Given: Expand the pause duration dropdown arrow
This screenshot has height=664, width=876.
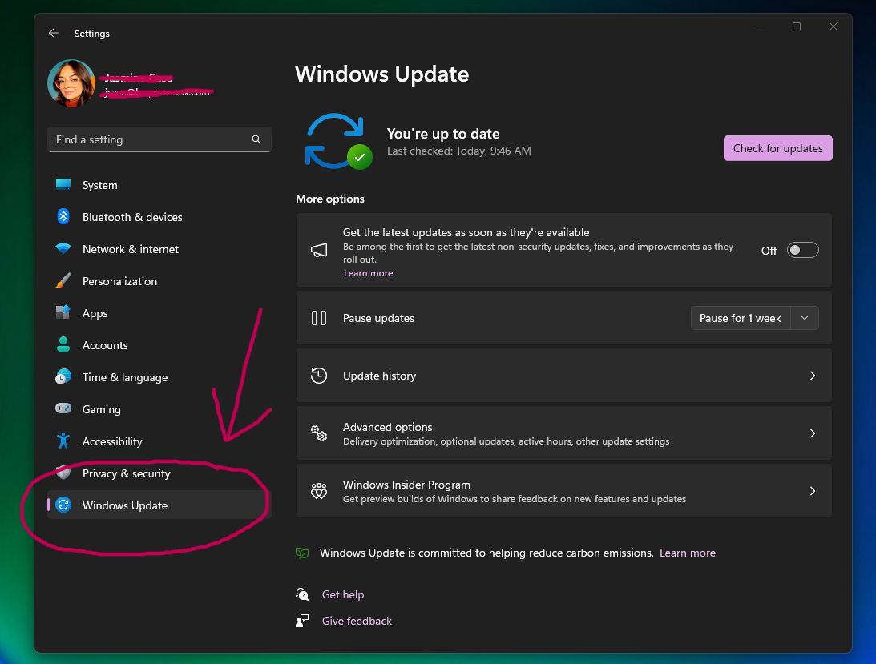Looking at the screenshot, I should coord(805,318).
